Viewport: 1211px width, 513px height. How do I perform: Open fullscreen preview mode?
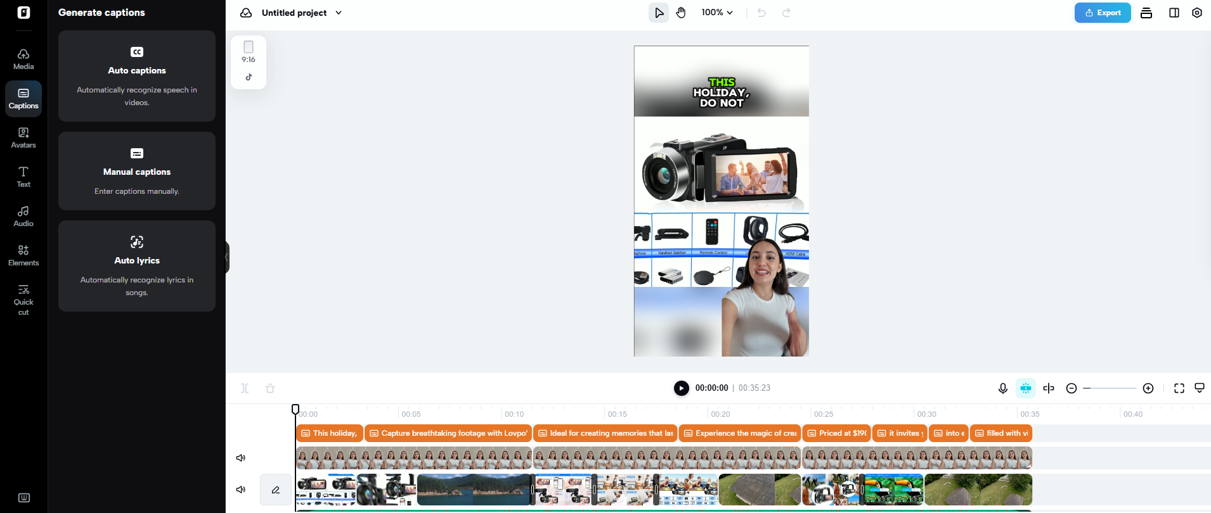(x=1179, y=388)
